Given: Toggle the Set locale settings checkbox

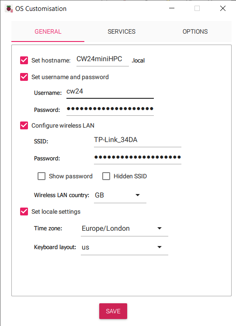Looking at the screenshot, I should 24,212.
